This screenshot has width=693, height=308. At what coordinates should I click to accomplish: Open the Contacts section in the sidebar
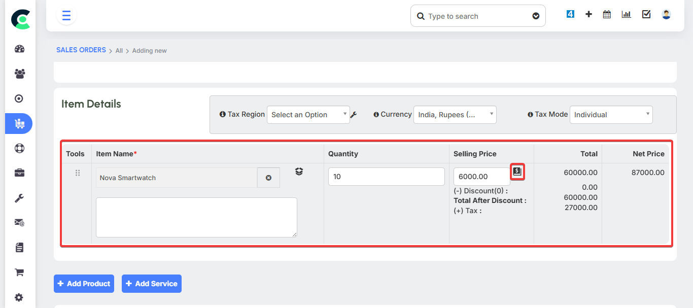tap(19, 74)
